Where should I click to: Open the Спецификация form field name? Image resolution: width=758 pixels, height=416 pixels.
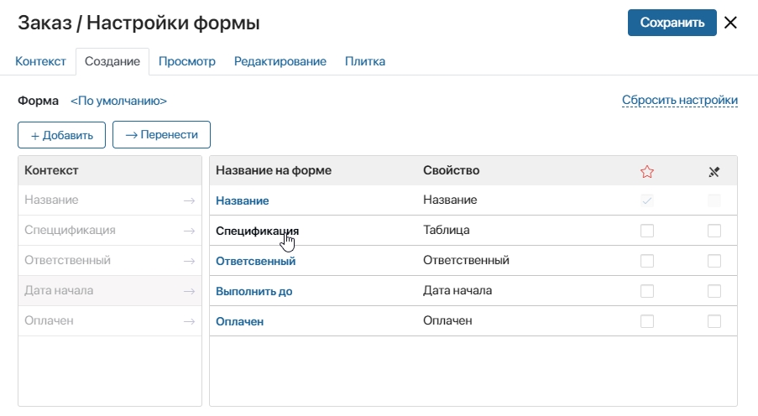click(257, 231)
